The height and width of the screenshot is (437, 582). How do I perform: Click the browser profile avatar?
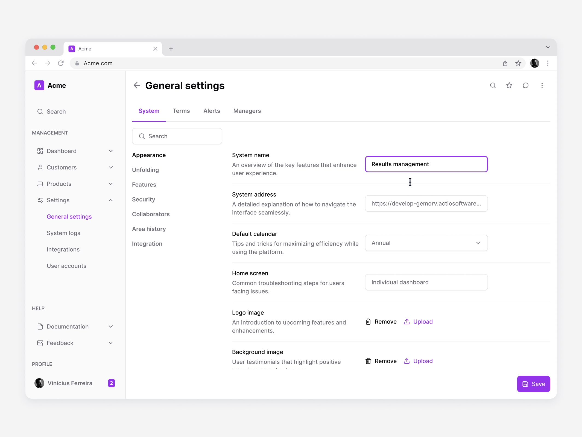pos(535,63)
